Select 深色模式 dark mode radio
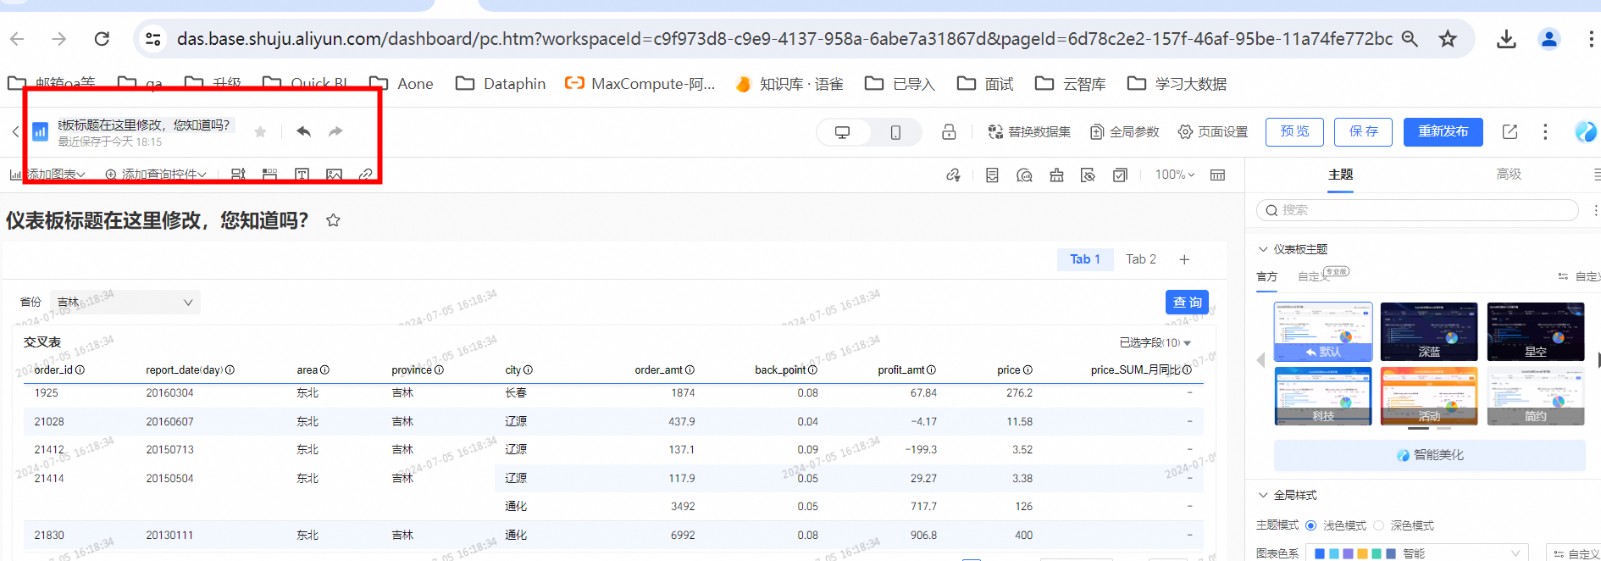Screen dimensions: 1601x561 click(1379, 525)
